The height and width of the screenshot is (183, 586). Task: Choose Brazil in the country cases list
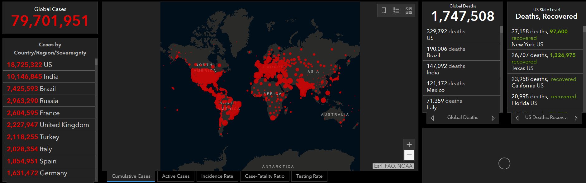49,89
